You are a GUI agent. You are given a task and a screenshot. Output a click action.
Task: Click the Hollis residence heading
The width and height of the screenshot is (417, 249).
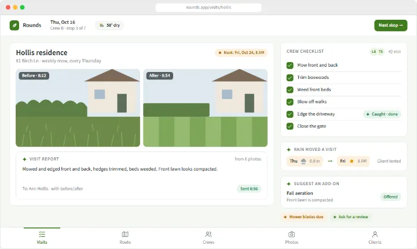coord(42,52)
